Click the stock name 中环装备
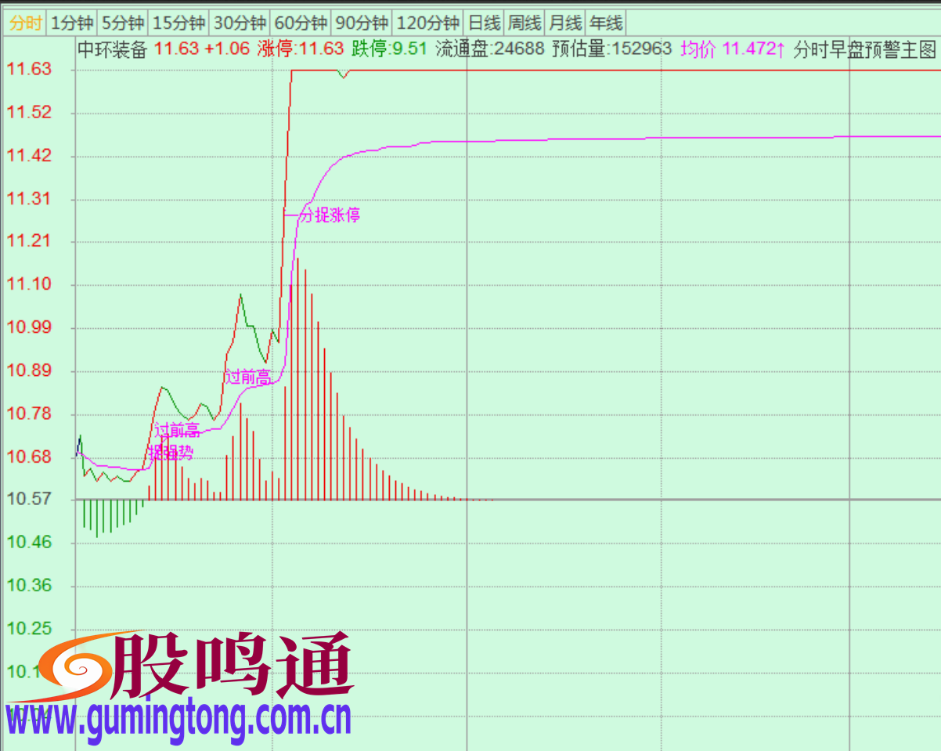Screen dimensions: 941x751 [113, 48]
